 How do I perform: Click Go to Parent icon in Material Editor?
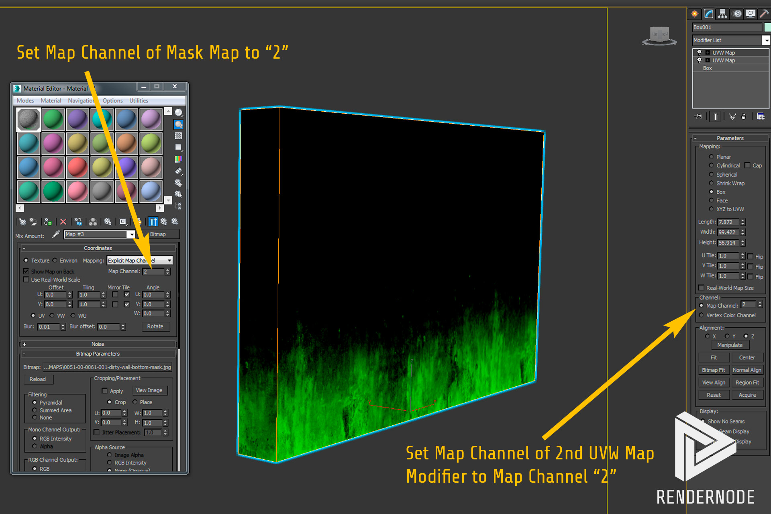tap(163, 222)
